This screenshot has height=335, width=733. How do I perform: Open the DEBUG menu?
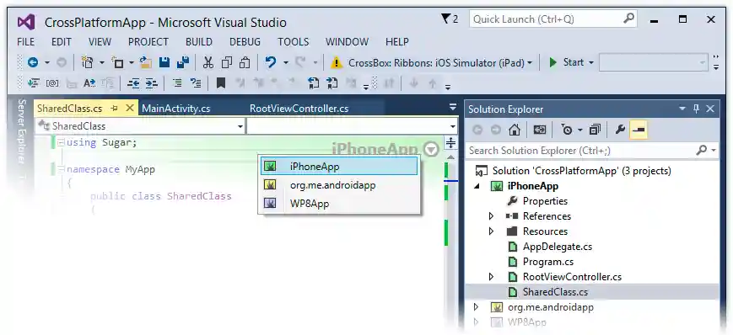pyautogui.click(x=245, y=41)
